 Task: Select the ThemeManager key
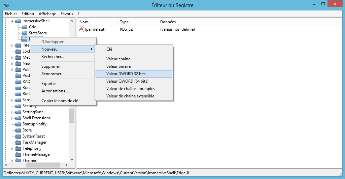[37, 154]
